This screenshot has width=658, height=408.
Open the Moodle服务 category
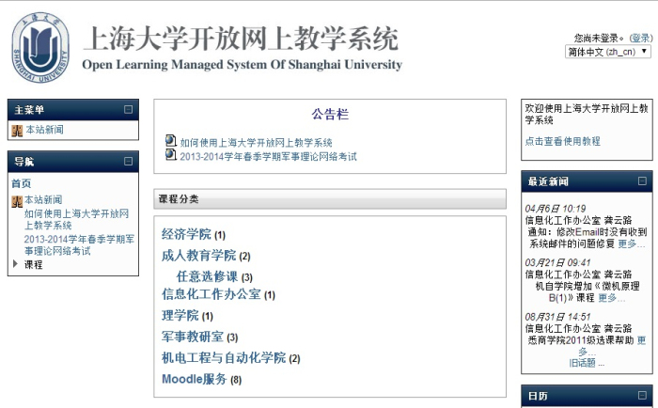pos(195,379)
